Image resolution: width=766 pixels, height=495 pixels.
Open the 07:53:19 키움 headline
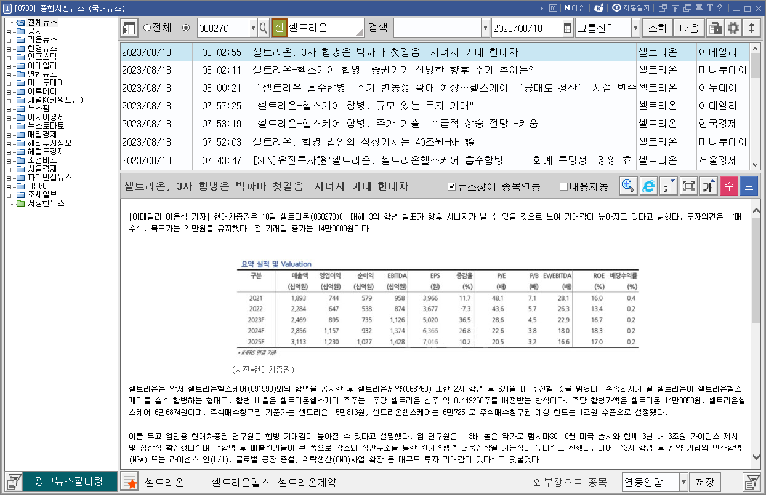tap(395, 124)
